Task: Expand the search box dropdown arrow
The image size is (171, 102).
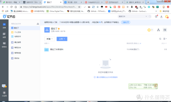Action: click(x=146, y=16)
